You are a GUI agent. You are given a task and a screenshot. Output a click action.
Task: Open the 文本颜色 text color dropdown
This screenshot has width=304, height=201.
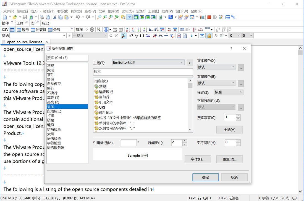click(216, 67)
